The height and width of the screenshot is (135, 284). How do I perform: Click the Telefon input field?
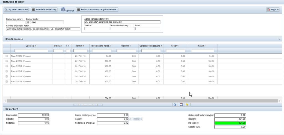pyautogui.click(x=97, y=28)
